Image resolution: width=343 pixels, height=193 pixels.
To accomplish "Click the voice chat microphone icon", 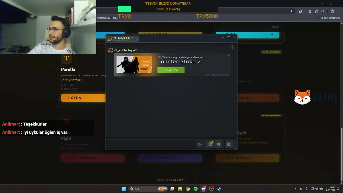I will point(229,144).
